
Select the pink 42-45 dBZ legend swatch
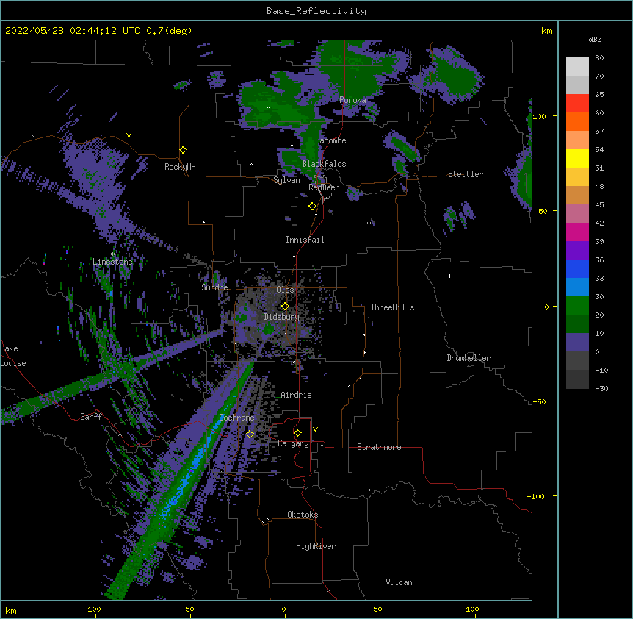[577, 214]
